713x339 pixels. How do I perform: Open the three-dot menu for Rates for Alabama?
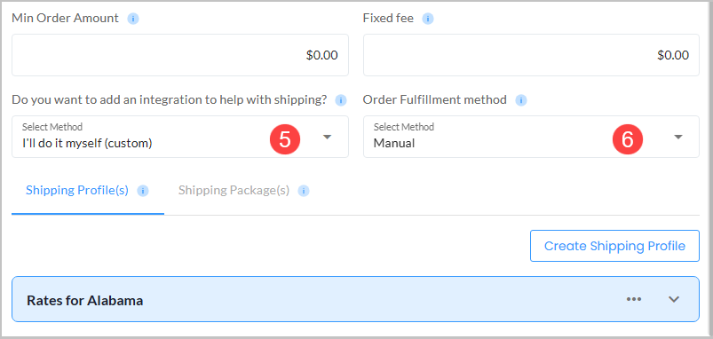(x=634, y=299)
